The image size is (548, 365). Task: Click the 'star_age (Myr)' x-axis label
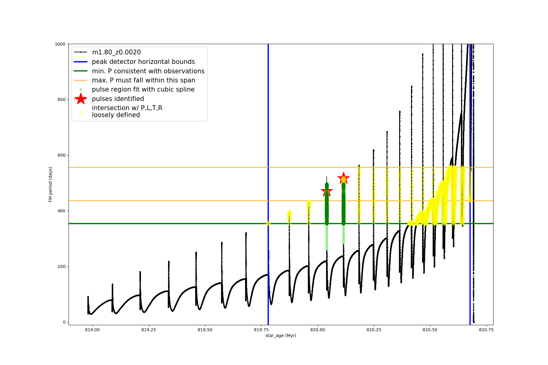(x=281, y=335)
